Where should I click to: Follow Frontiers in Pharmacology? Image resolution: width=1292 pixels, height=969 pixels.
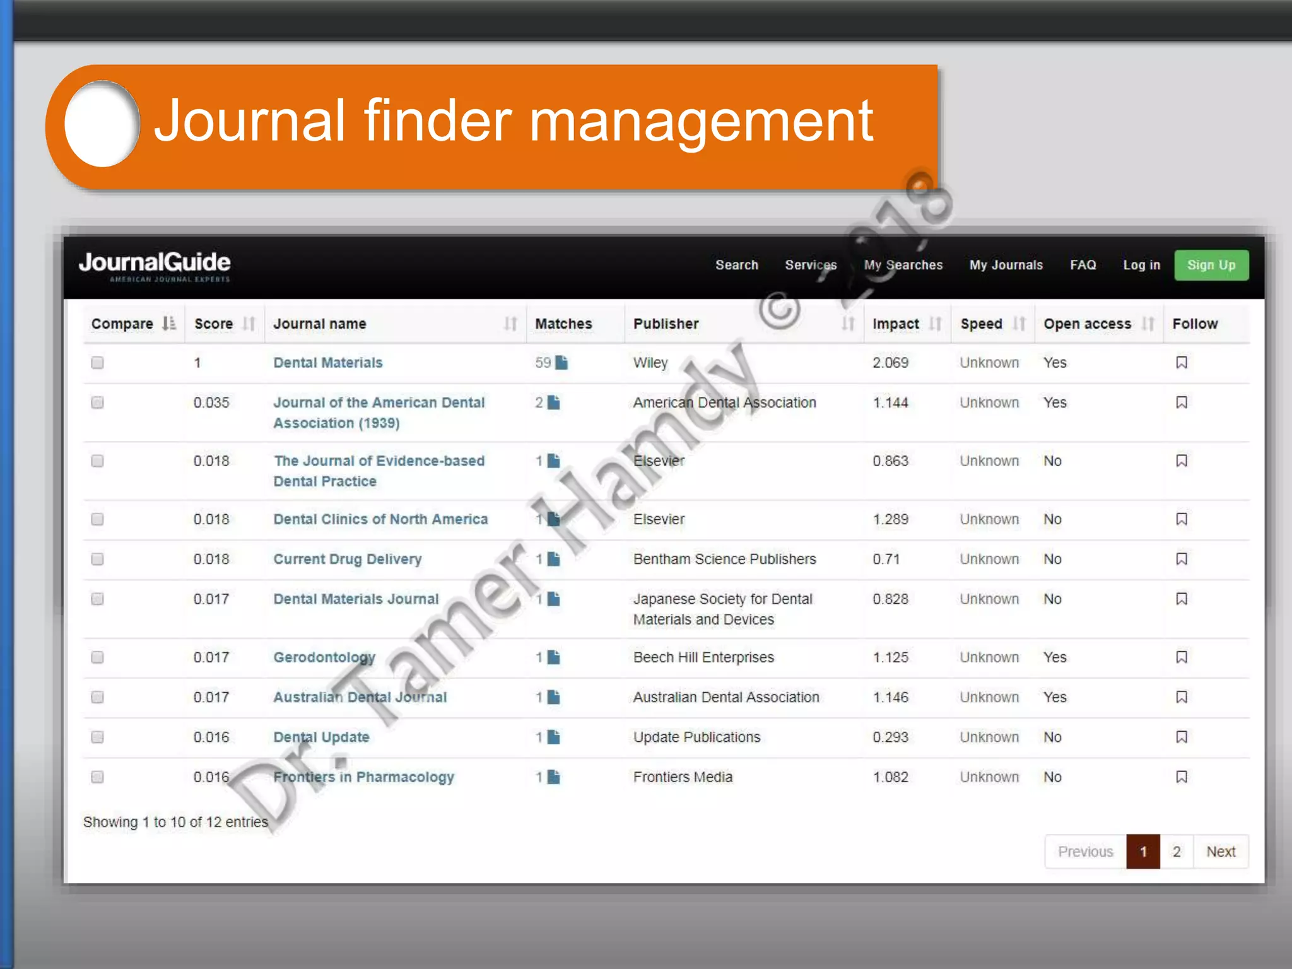coord(1182,777)
